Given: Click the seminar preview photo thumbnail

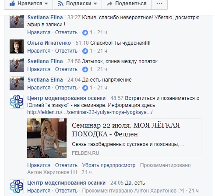Looking at the screenshot, I should 47,138.
